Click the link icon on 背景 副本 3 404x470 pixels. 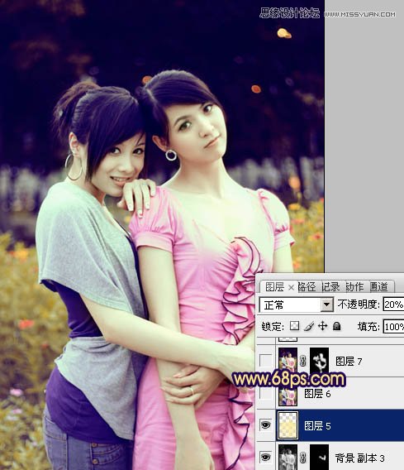303,458
